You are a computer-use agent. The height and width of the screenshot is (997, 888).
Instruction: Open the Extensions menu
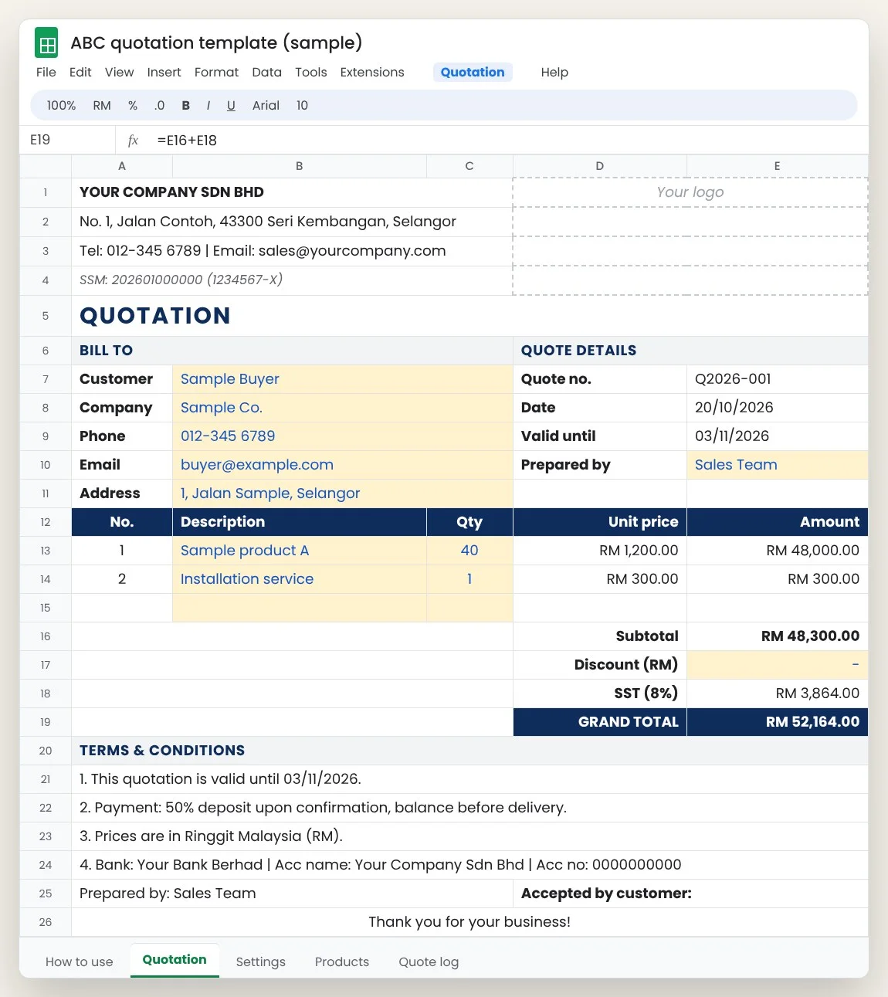pyautogui.click(x=372, y=72)
